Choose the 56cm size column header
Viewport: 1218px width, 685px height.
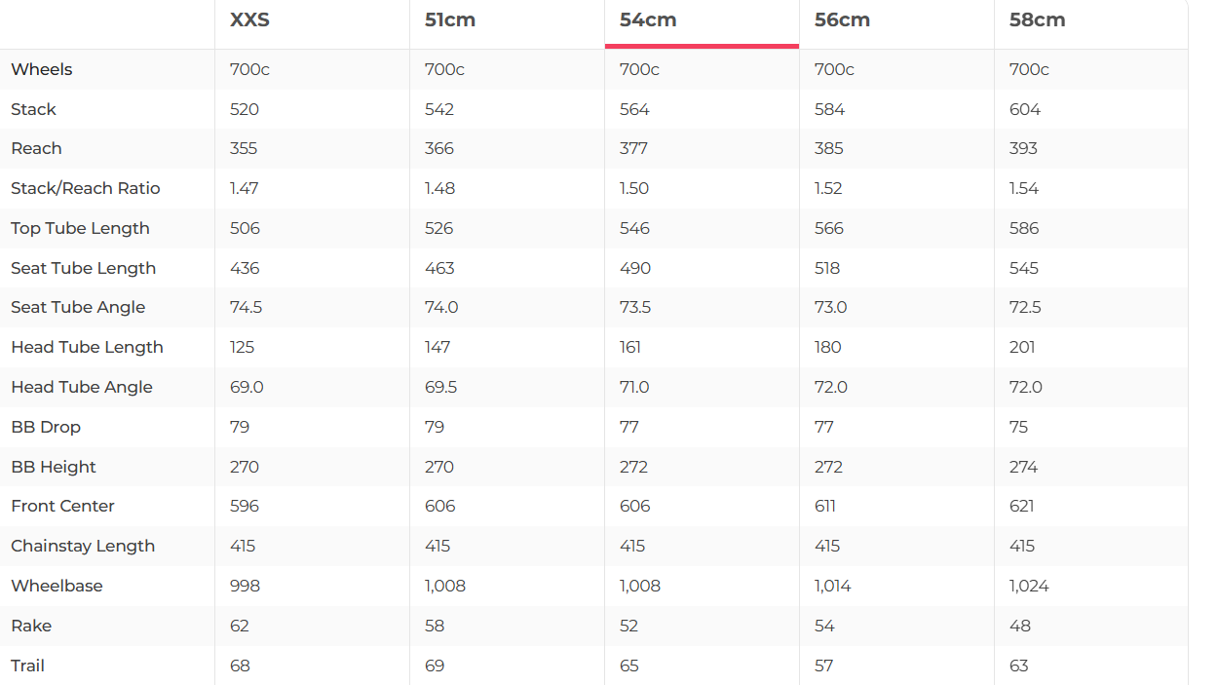click(x=842, y=20)
